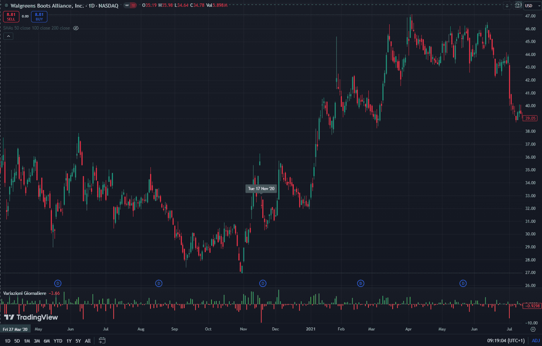Image resolution: width=542 pixels, height=346 pixels.
Task: Click dividend marker D near mid-February
Action: point(361,283)
